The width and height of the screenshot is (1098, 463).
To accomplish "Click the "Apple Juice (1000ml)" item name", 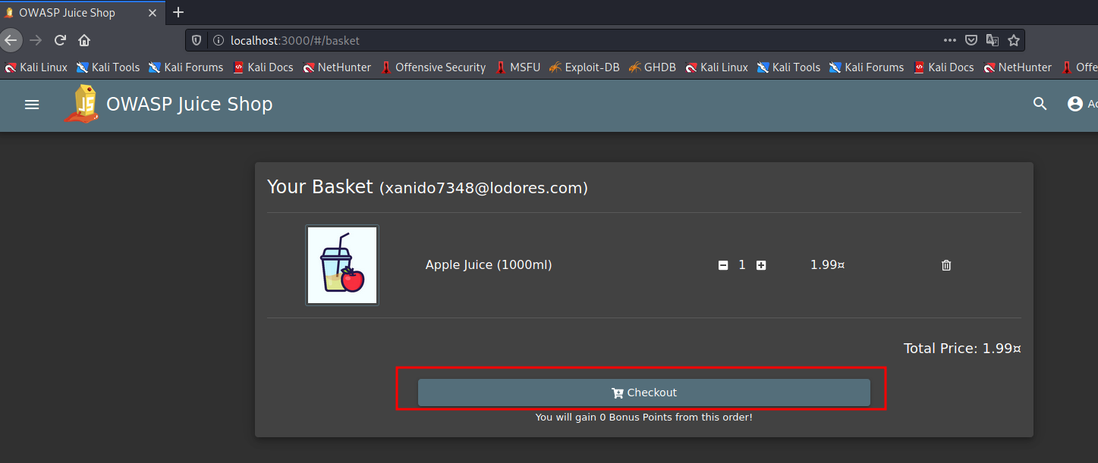I will pyautogui.click(x=489, y=265).
